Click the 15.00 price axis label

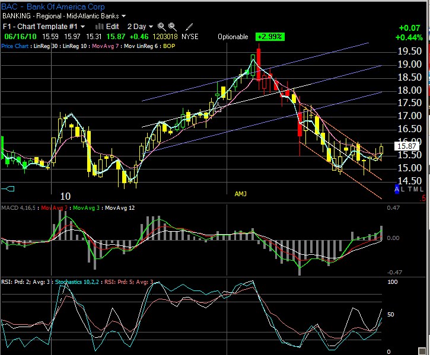(x=409, y=168)
